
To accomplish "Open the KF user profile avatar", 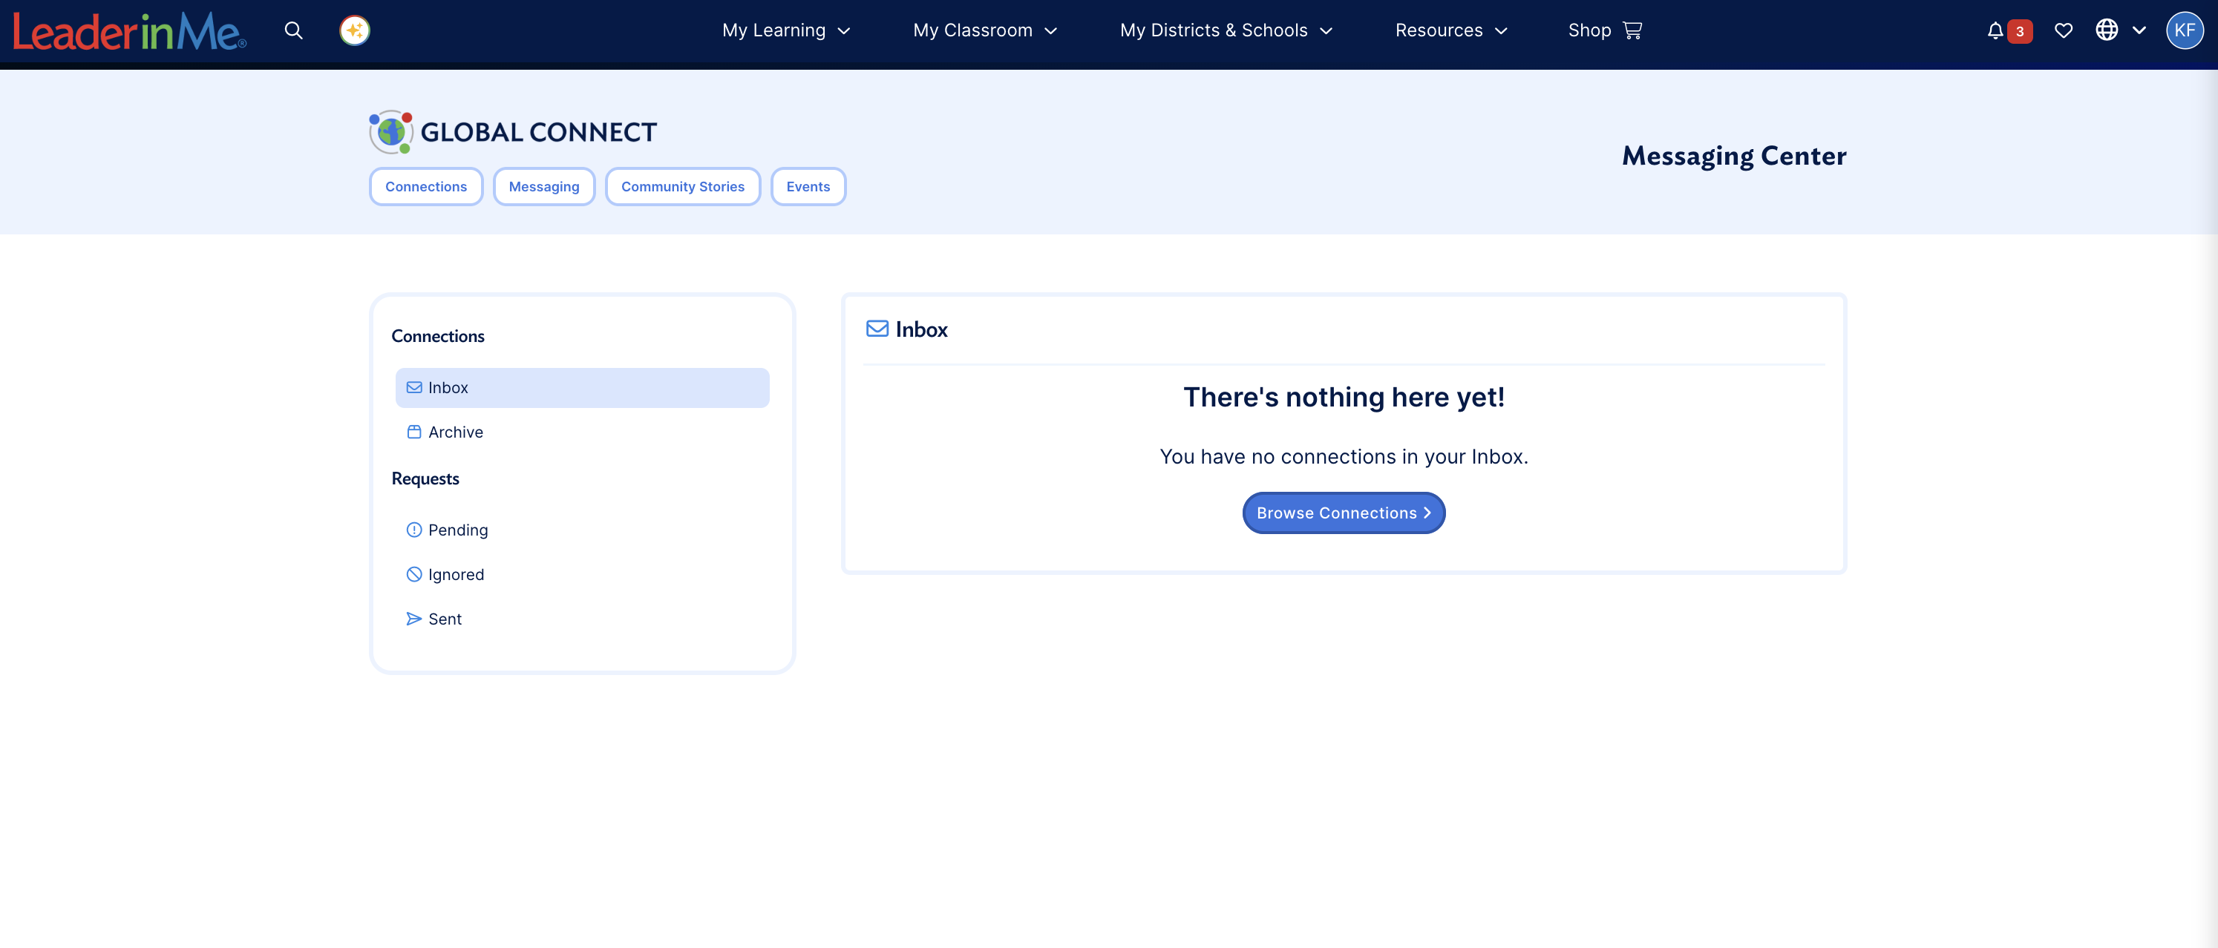I will click(x=2185, y=31).
